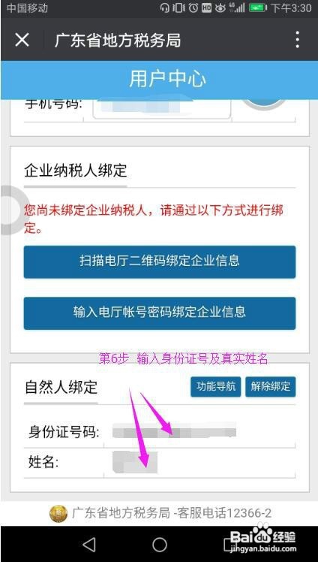Tap the alarm clock status icon
The image size is (318, 562).
193,8
